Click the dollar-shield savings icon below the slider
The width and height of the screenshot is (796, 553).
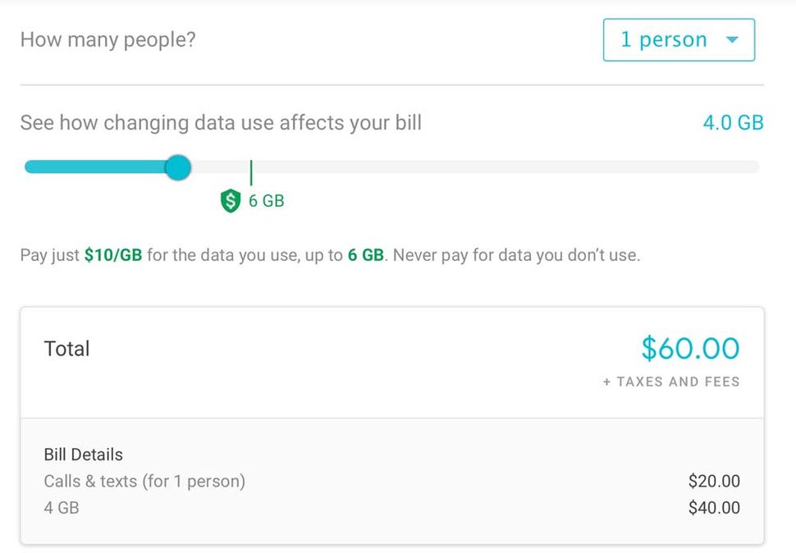pos(230,199)
